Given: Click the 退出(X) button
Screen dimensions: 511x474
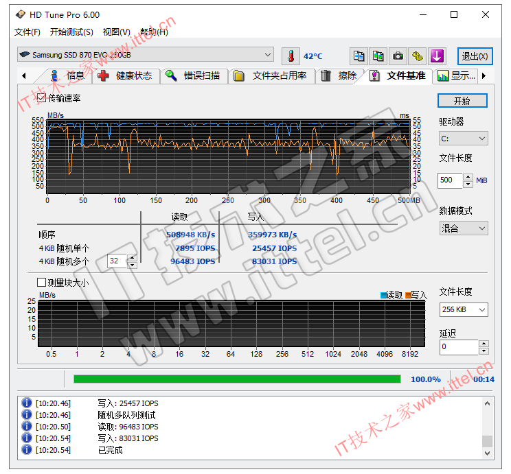Looking at the screenshot, I should (475, 56).
